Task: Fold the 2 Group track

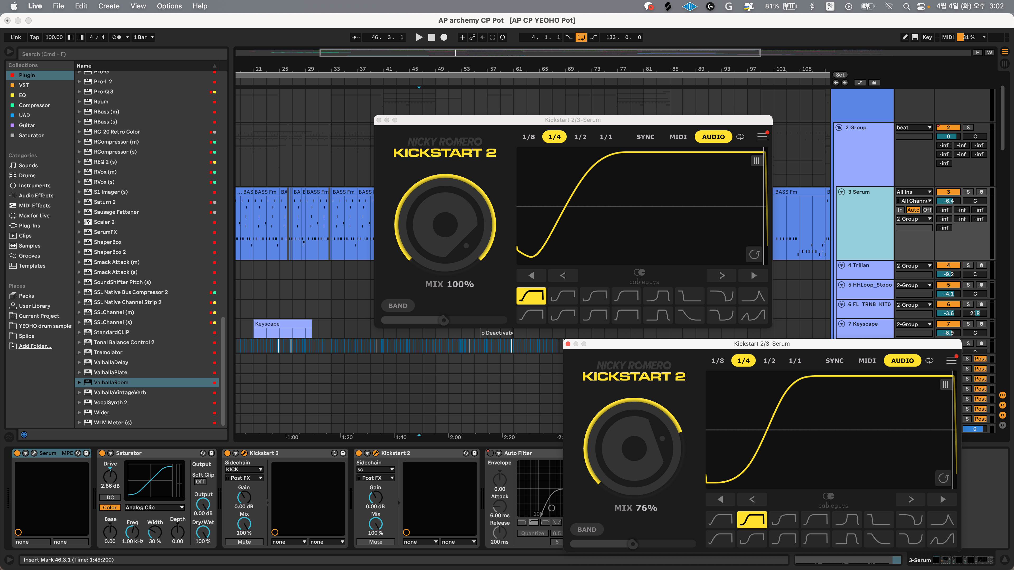Action: point(839,127)
